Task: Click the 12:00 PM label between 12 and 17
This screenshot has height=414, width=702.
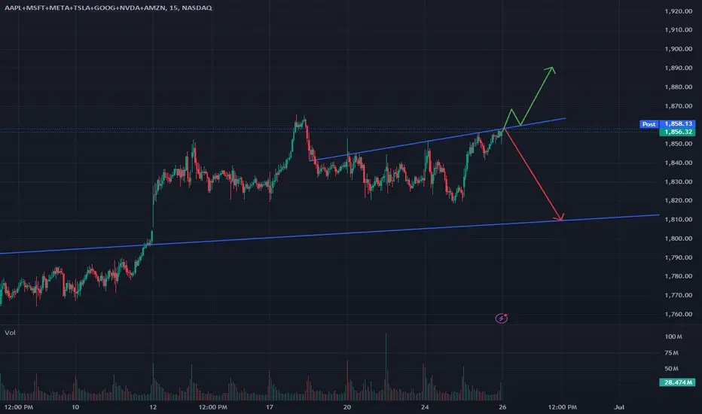Action: (212, 407)
